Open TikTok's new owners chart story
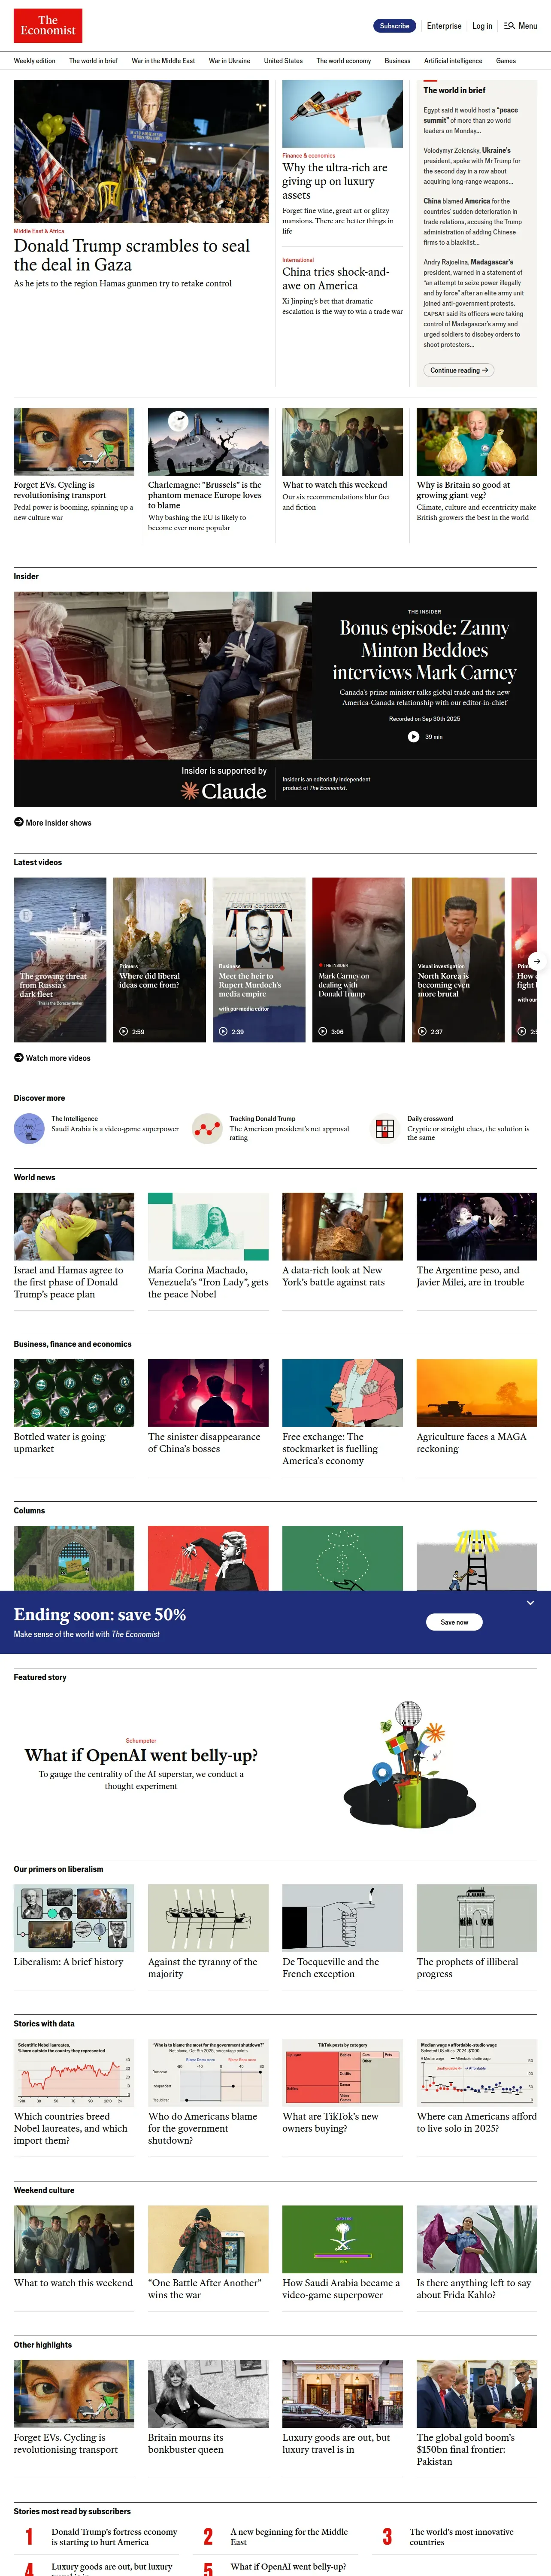Image resolution: width=551 pixels, height=2576 pixels. tap(330, 2122)
